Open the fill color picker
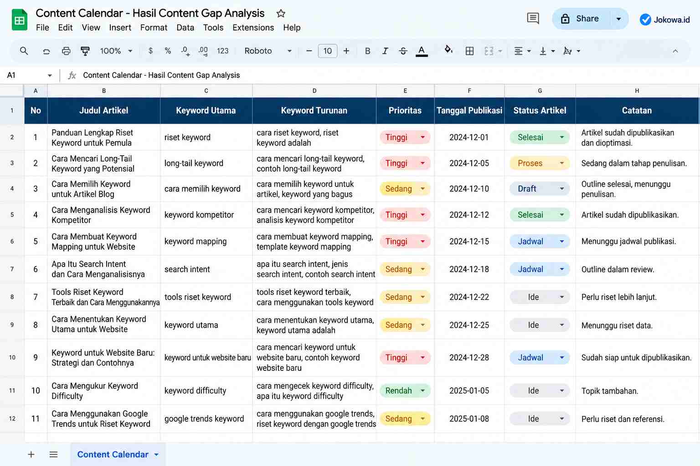 [x=448, y=50]
